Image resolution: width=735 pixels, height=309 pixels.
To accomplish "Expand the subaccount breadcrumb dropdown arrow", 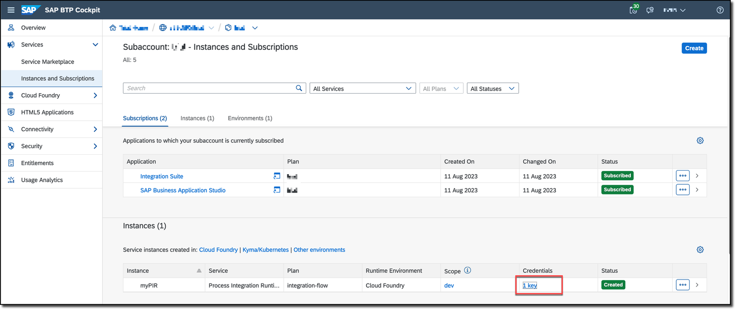I will [255, 27].
